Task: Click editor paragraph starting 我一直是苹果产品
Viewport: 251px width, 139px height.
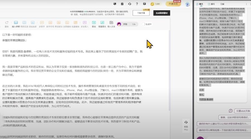Action: (72, 71)
